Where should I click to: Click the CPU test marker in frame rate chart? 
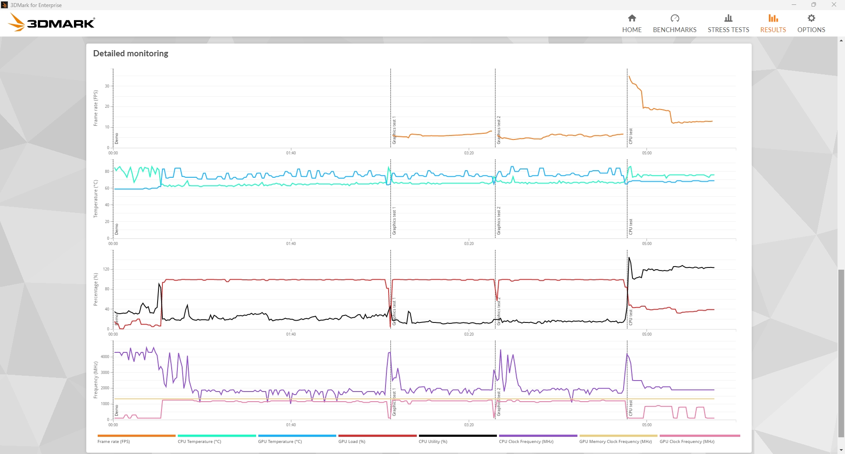pos(631,136)
